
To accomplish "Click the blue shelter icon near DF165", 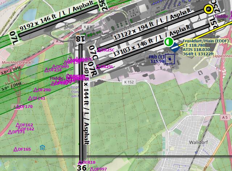I will tap(43, 147).
